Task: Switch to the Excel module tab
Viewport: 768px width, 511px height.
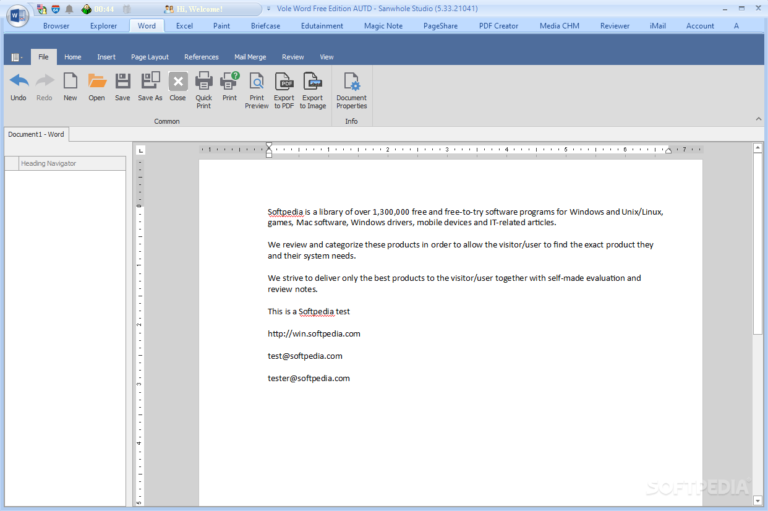Action: [x=184, y=26]
